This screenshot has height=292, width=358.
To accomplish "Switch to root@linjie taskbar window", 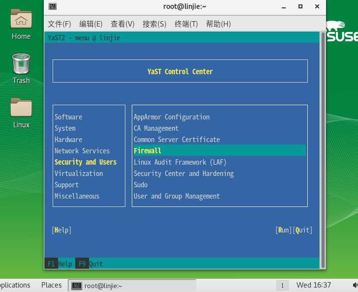I will (132, 286).
